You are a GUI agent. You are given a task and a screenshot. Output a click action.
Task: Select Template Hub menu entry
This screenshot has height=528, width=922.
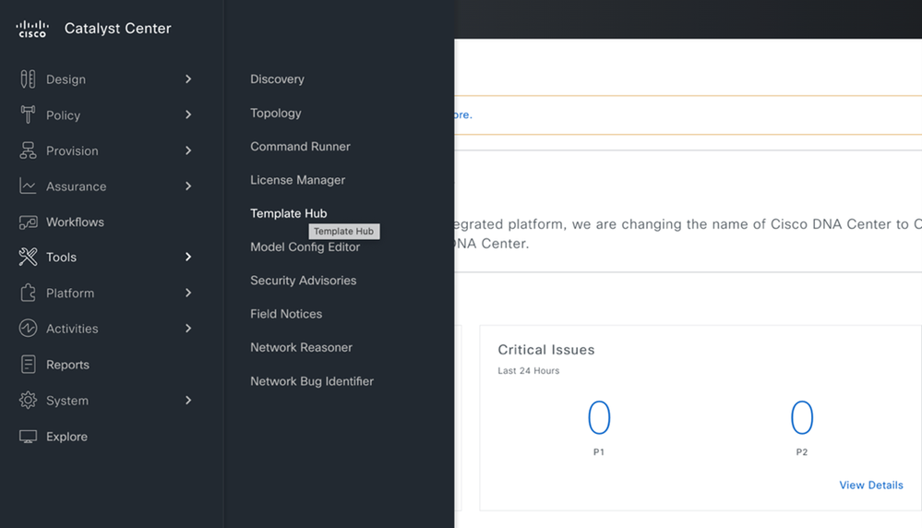point(288,213)
